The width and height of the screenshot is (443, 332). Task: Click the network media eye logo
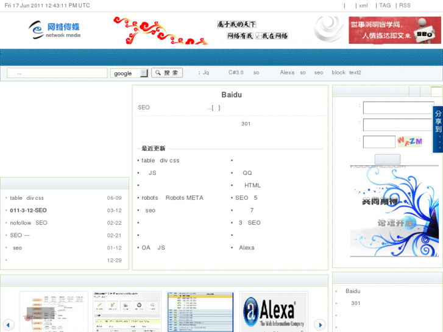click(x=54, y=30)
